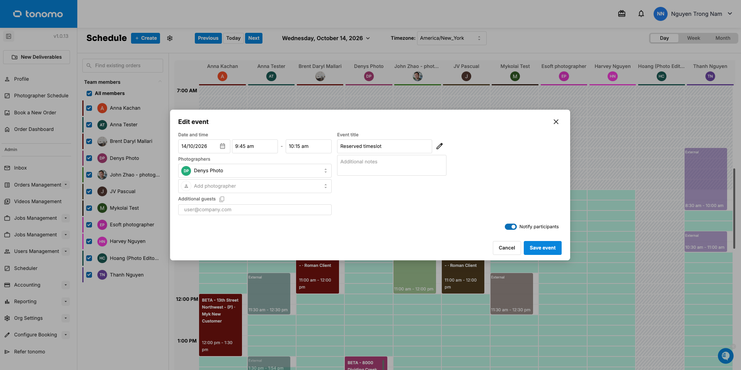
Task: Click the Additional guests email field
Action: 255,210
